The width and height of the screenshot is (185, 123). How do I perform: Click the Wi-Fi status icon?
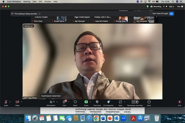click(x=149, y=2)
